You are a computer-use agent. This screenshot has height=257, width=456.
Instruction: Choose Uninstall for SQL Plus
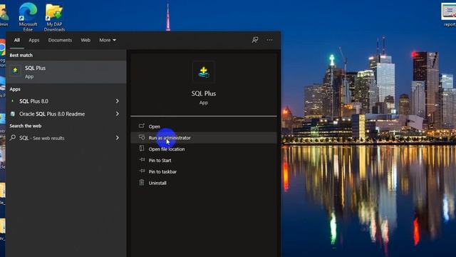[204, 183]
